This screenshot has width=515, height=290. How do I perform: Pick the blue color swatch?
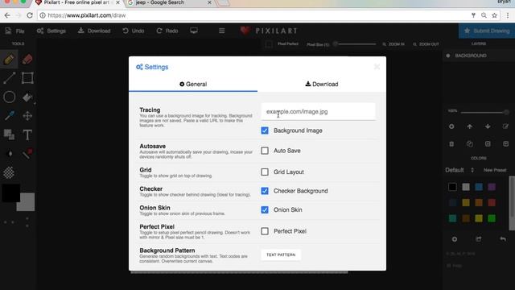tap(479, 187)
